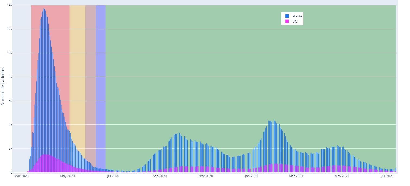This screenshot has width=410, height=186.
Task: Click the 'Número de pacientes' y-axis title
Action: pyautogui.click(x=3, y=86)
